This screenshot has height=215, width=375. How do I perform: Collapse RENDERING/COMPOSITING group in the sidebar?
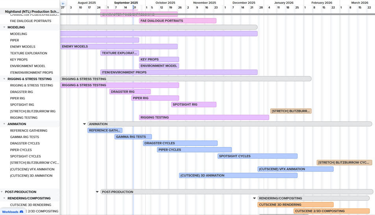pos(4,198)
